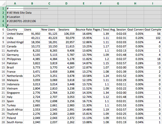
Task: Click the '# 20180701-20191106' cell
Action: pyautogui.click(x=15, y=21)
